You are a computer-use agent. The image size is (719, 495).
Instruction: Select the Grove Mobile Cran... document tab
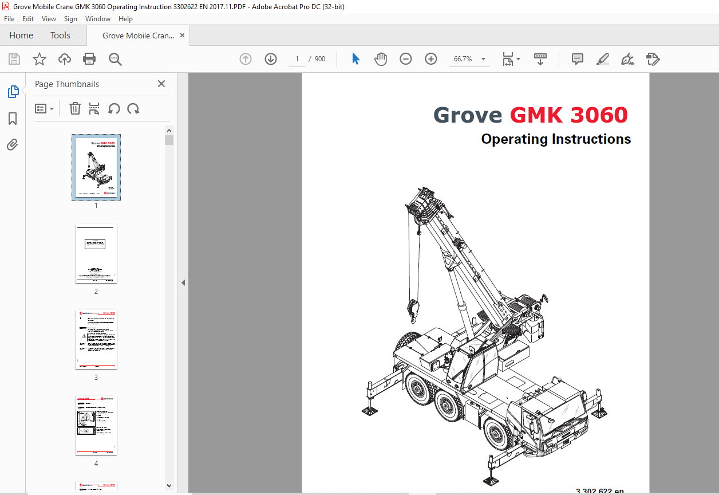[x=138, y=36]
